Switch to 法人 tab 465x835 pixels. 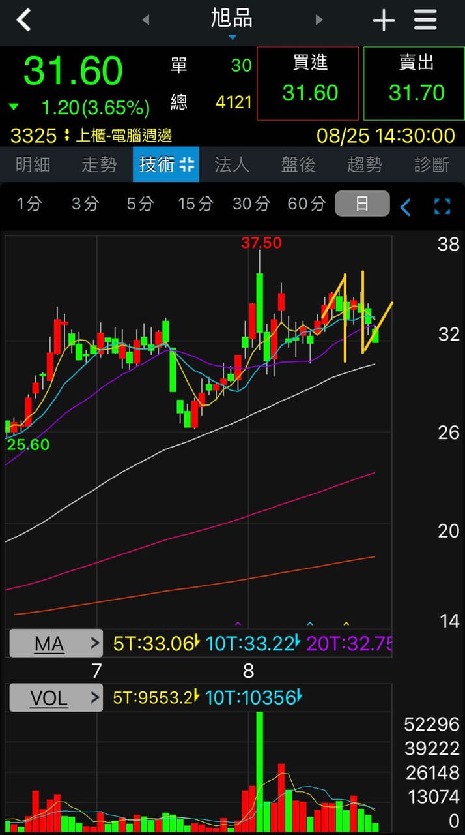pos(232,164)
